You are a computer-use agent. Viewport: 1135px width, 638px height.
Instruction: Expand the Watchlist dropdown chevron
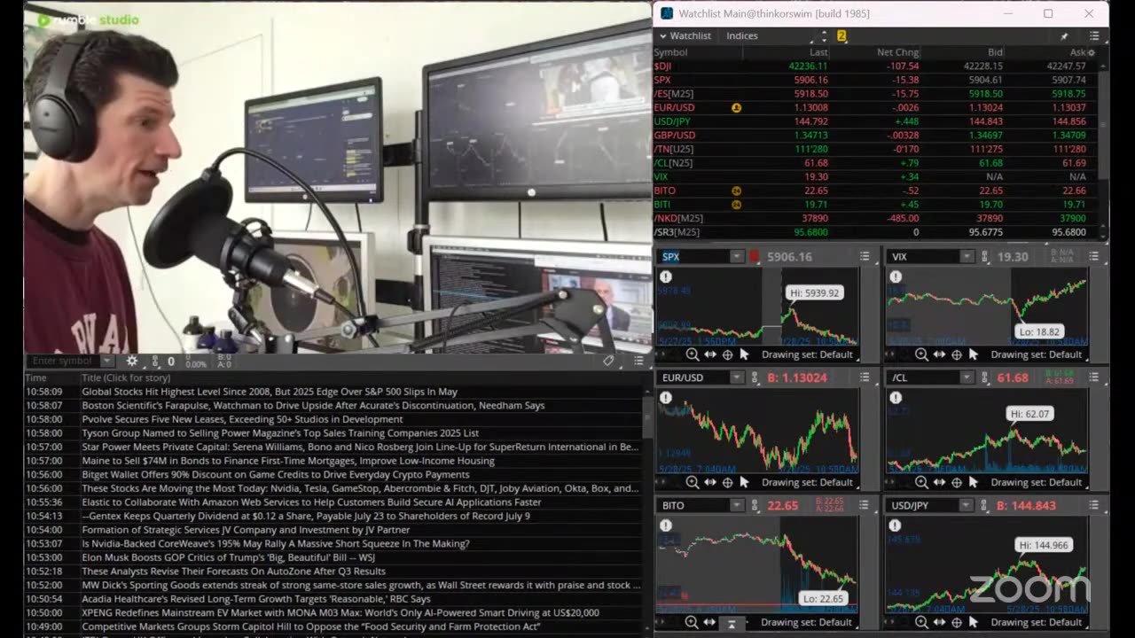click(661, 36)
